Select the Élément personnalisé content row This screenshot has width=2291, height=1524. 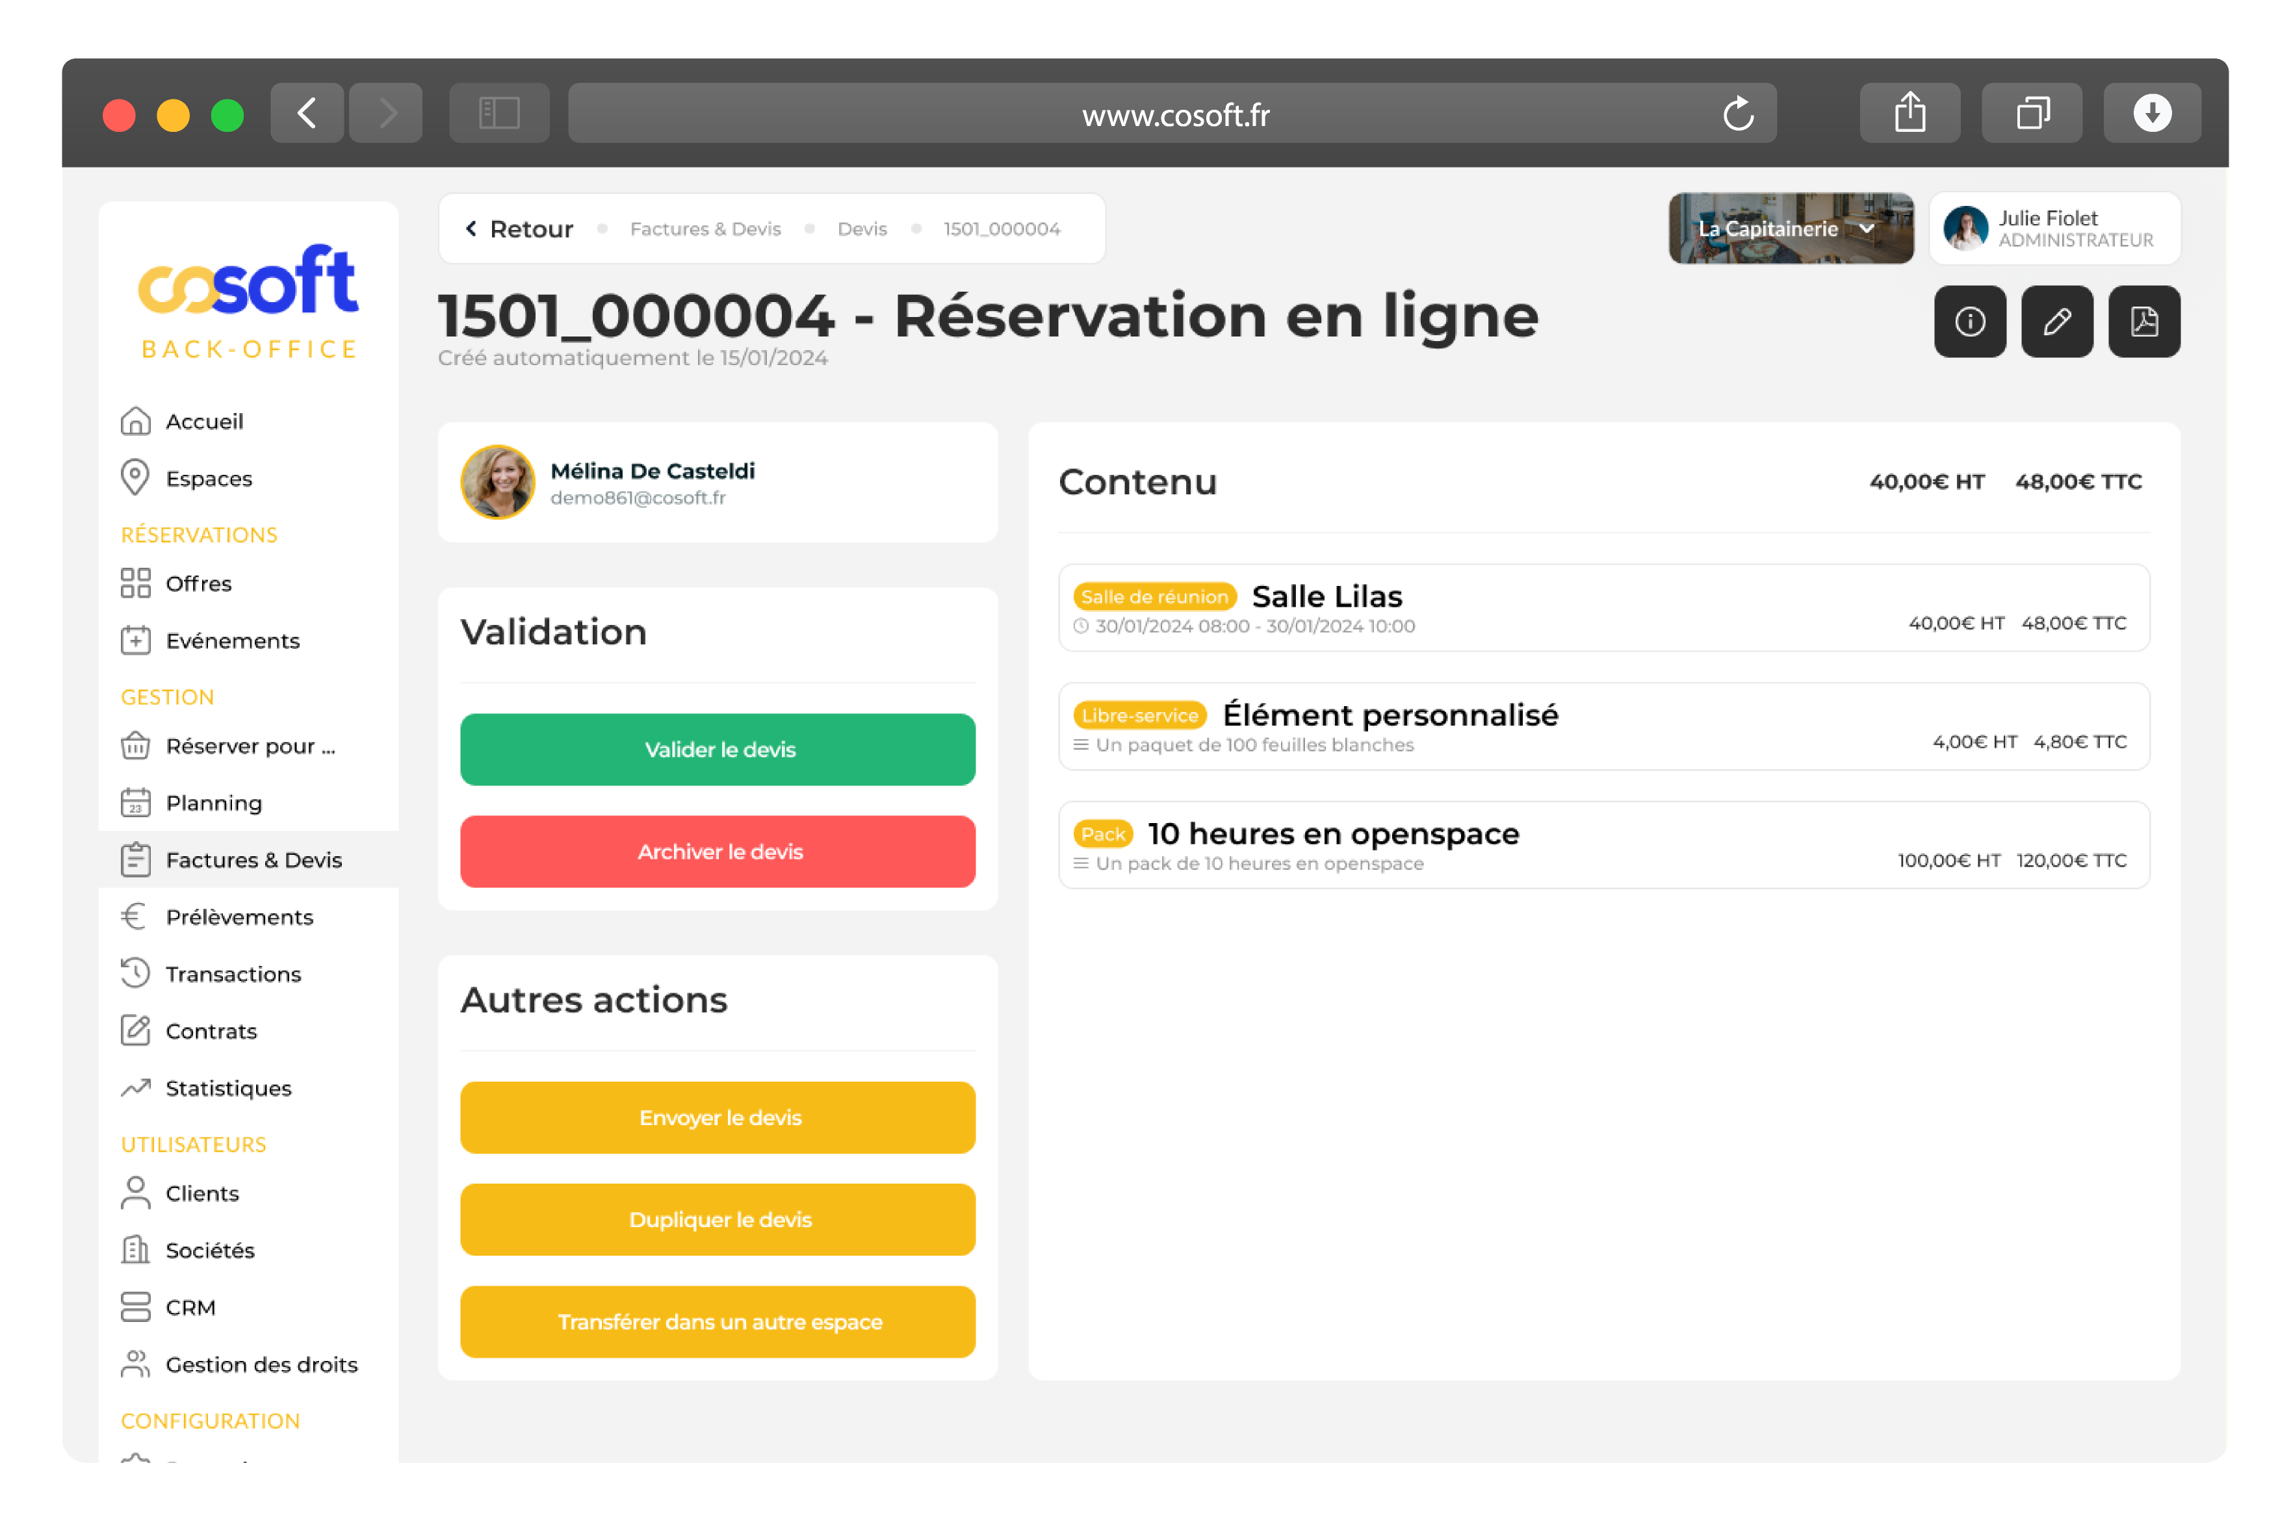(x=1603, y=726)
